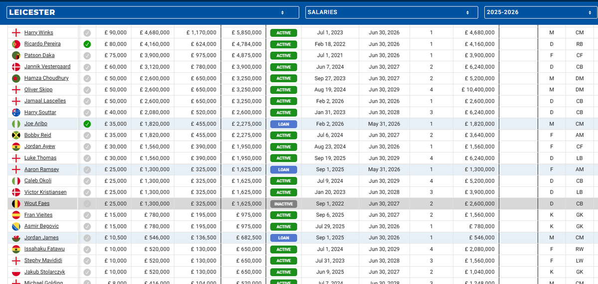This screenshot has width=598, height=284.
Task: Select RW position for Issahaku Fatawu
Action: [580, 249]
